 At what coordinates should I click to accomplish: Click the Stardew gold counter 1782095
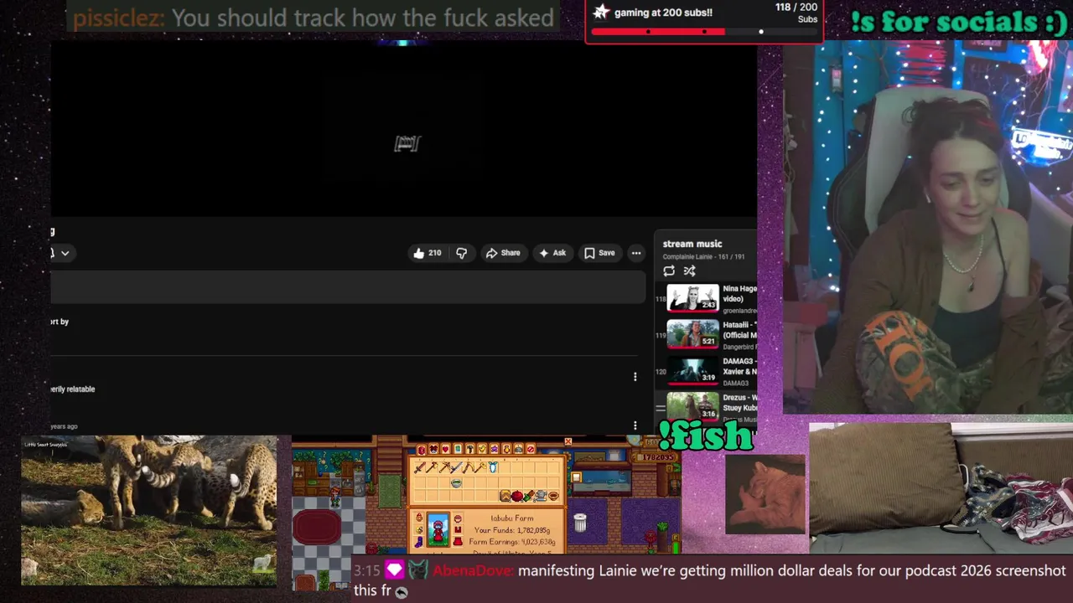[655, 457]
